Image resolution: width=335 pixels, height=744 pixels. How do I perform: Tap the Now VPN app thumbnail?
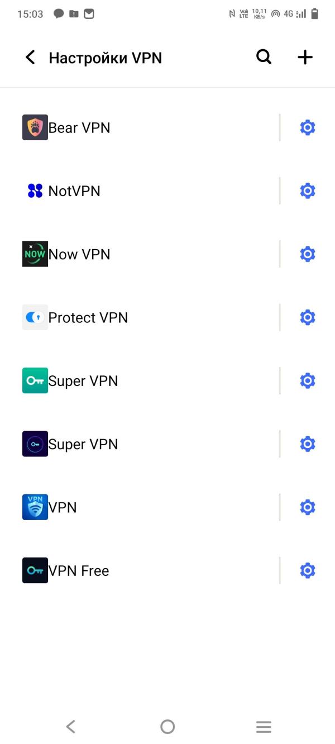pos(35,254)
